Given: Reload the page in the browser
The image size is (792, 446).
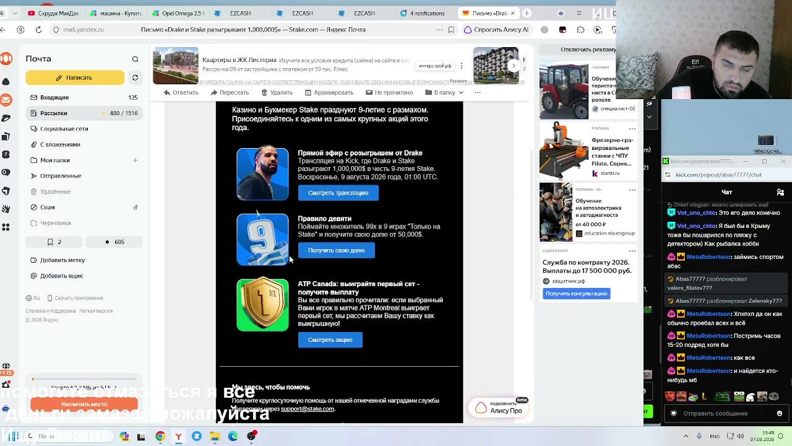Looking at the screenshot, I should (x=38, y=30).
